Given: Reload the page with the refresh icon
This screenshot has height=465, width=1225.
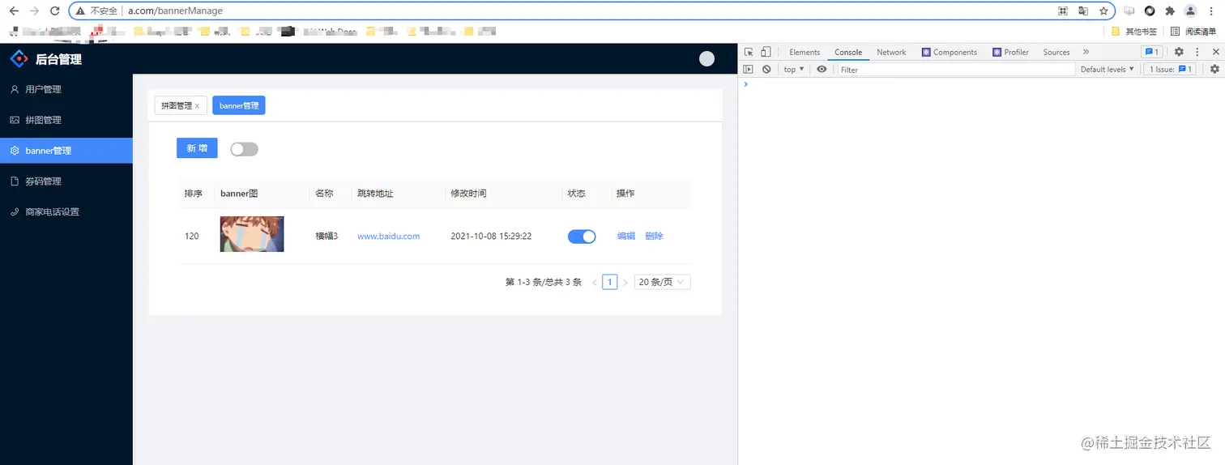Looking at the screenshot, I should point(55,11).
